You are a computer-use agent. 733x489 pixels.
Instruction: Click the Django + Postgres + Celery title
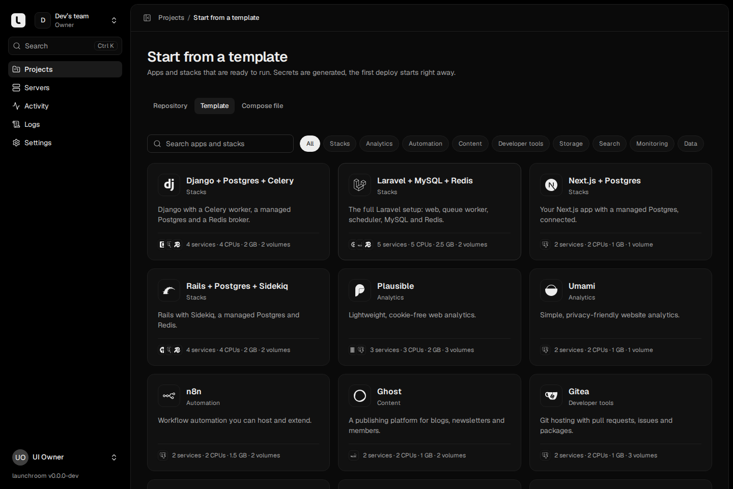[240, 181]
